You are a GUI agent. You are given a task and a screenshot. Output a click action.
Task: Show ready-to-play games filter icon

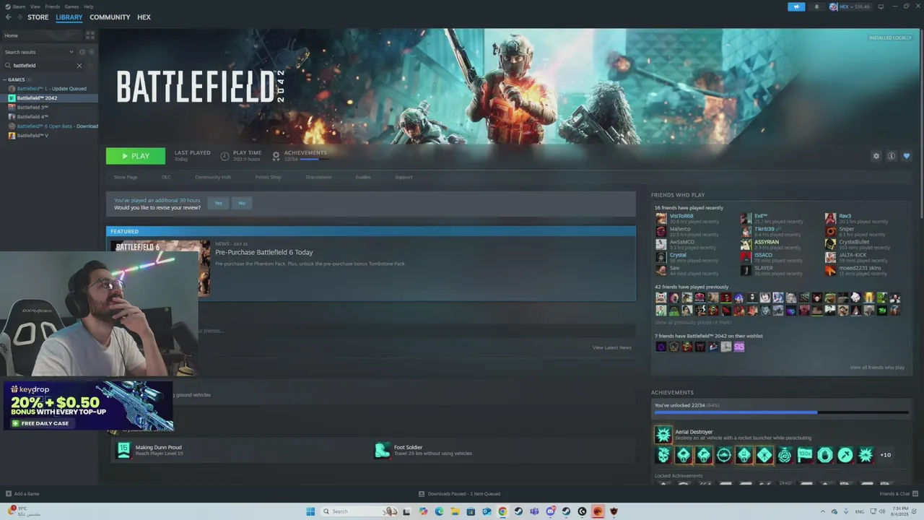pyautogui.click(x=90, y=52)
